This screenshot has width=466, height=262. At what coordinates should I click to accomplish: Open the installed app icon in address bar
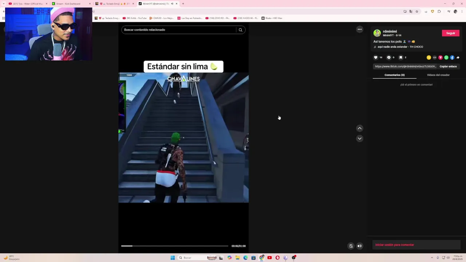tap(405, 11)
